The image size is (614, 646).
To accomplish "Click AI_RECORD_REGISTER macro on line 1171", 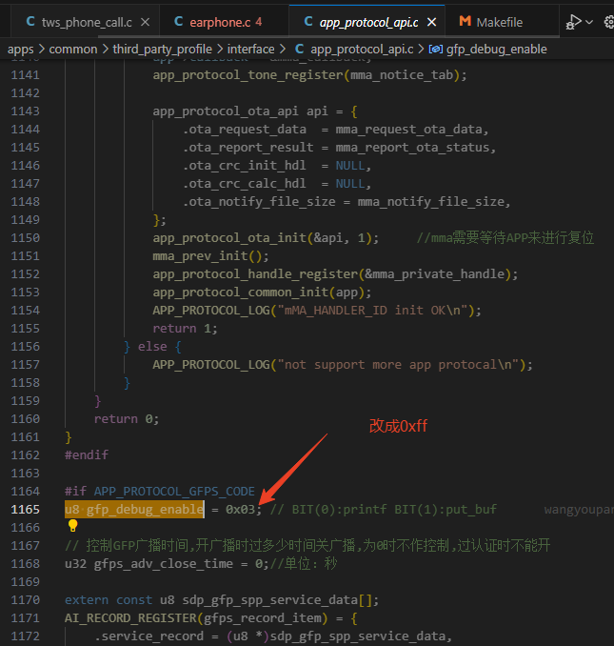I will coord(130,618).
